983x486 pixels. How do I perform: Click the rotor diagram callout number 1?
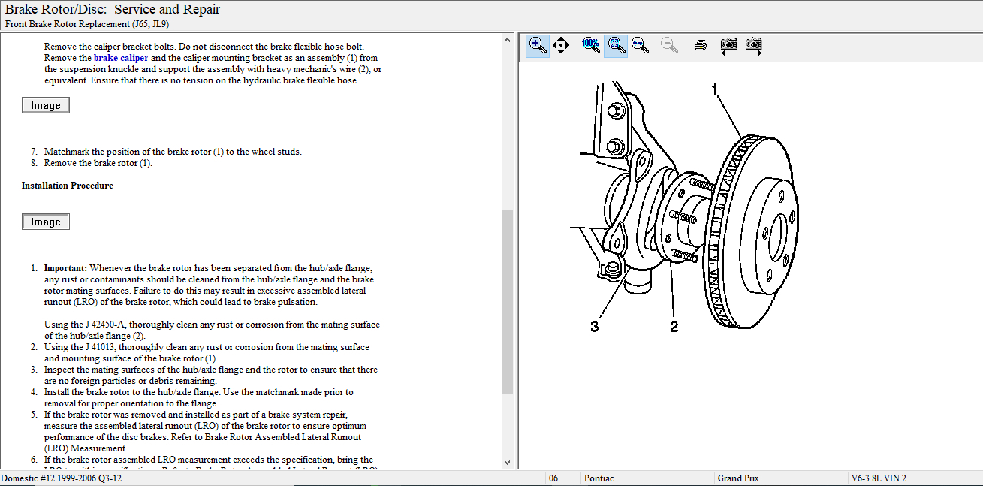[x=715, y=89]
